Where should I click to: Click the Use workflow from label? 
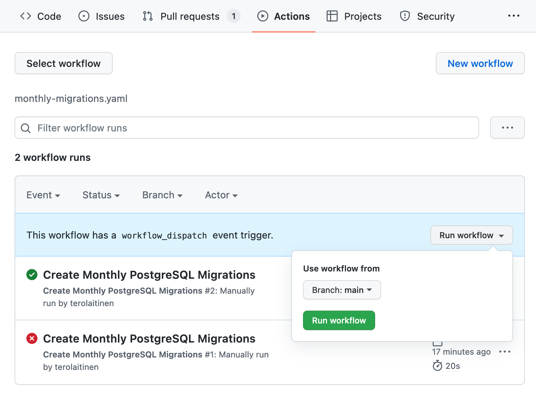coord(342,268)
